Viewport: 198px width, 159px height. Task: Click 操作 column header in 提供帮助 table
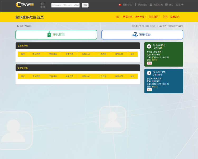(x=133, y=54)
